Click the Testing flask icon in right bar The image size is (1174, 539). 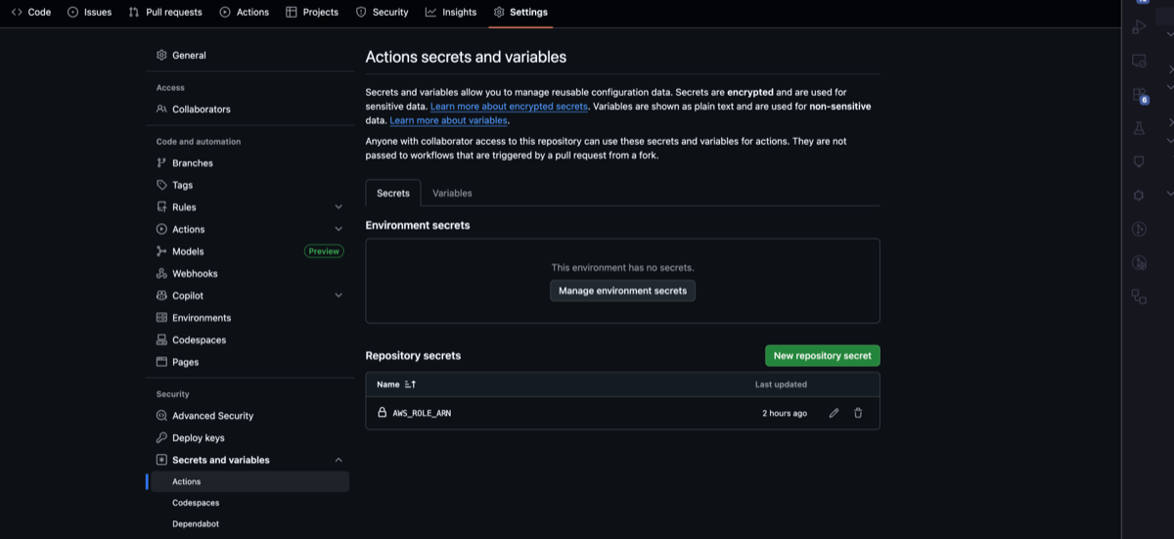click(x=1139, y=128)
